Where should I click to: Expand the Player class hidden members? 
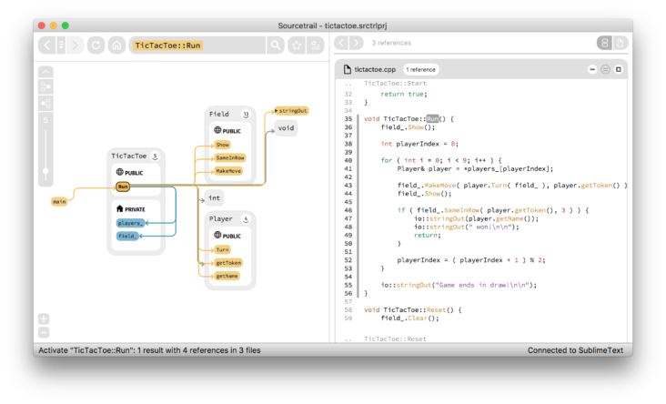click(x=246, y=219)
